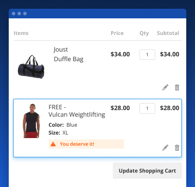This screenshot has width=195, height=187.
Task: Click the warning triangle icon beside You deserve it
Action: point(53,144)
